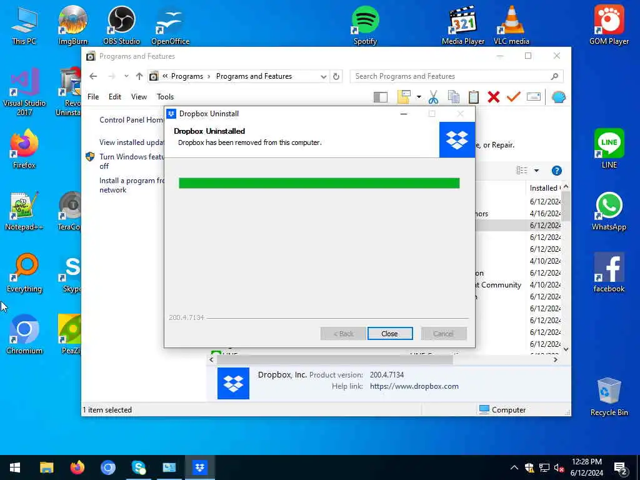Click the Refresh address bar button

click(336, 76)
